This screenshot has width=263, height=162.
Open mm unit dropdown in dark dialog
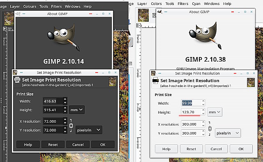coord(77,110)
